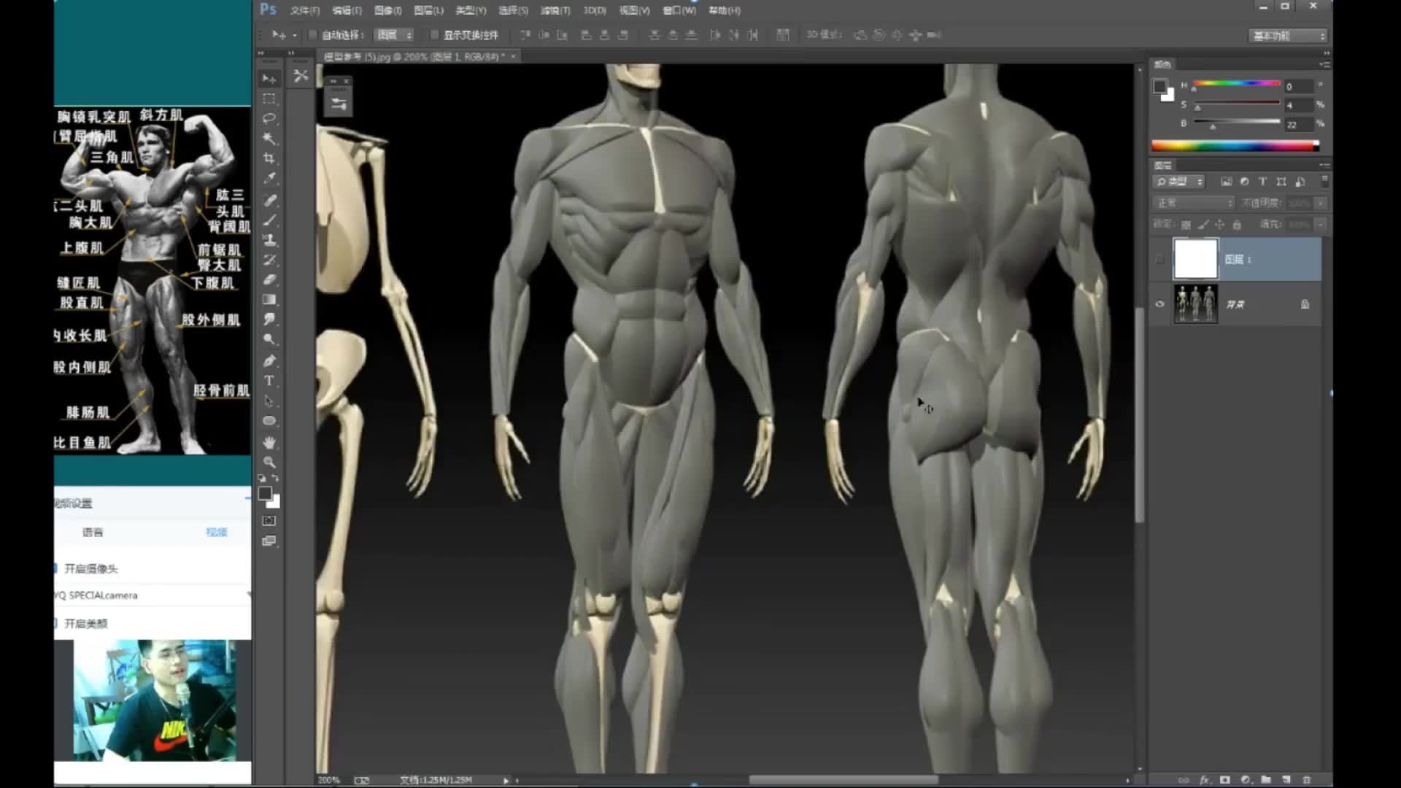Lock layer position icon in Layers panel
Viewport: 1401px width, 788px height.
click(x=1219, y=225)
